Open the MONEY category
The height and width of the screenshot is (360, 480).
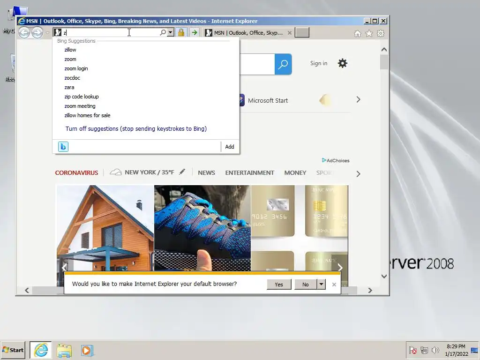[x=295, y=172]
